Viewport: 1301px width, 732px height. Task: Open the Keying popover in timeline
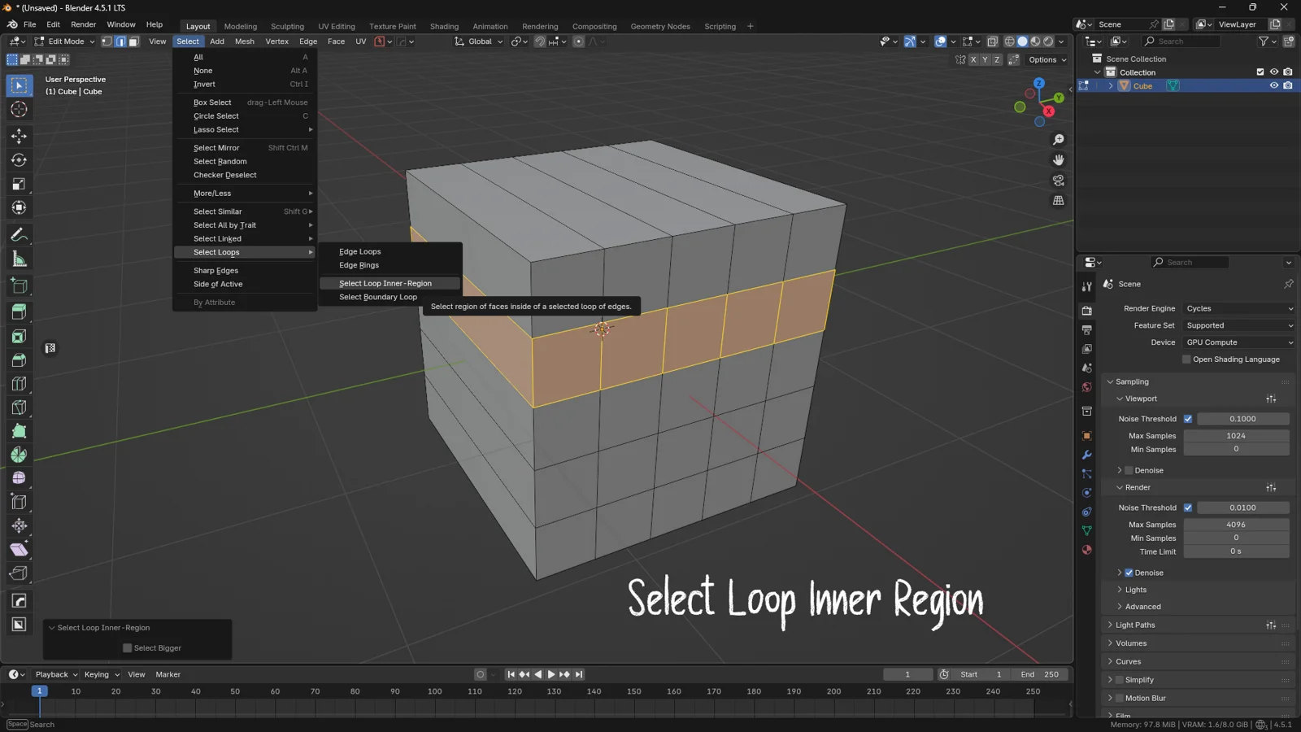(102, 674)
